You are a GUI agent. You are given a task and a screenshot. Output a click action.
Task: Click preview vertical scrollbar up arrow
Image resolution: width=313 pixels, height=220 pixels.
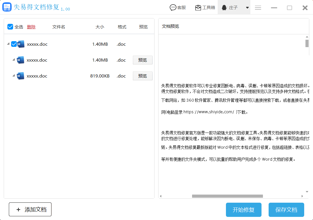(x=307, y=37)
